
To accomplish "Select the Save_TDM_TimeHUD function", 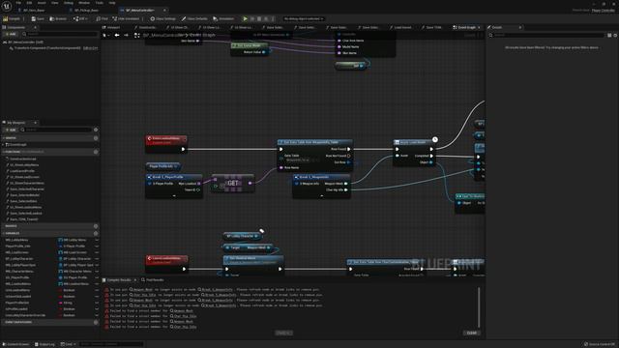I will pyautogui.click(x=23, y=219).
